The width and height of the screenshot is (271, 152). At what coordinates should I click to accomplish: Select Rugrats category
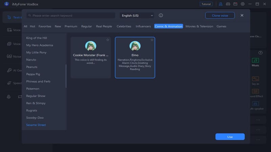click(x=32, y=110)
